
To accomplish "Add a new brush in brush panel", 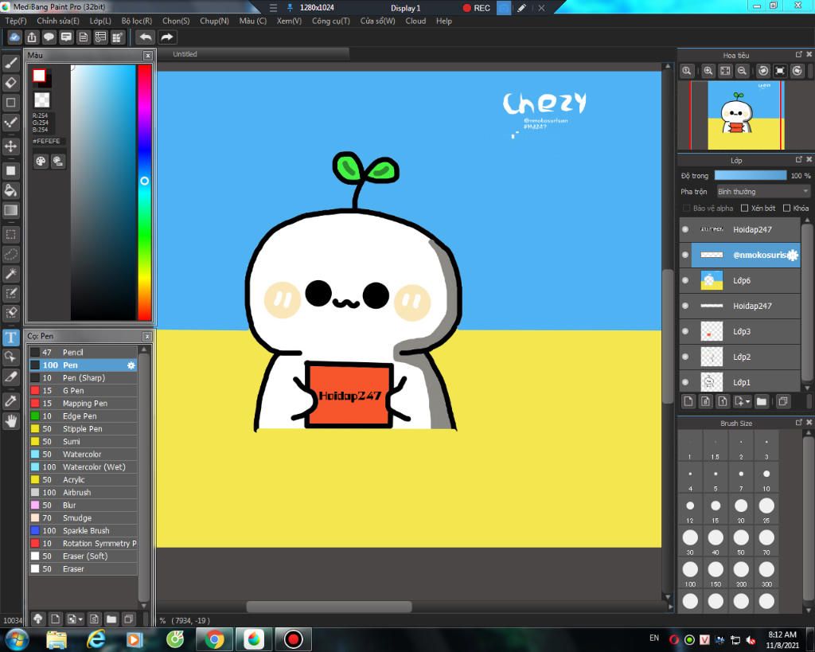I will point(55,619).
